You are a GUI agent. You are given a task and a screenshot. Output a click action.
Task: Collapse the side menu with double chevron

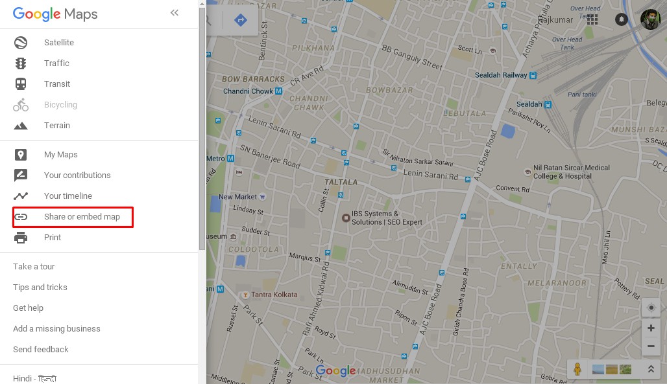click(x=175, y=13)
